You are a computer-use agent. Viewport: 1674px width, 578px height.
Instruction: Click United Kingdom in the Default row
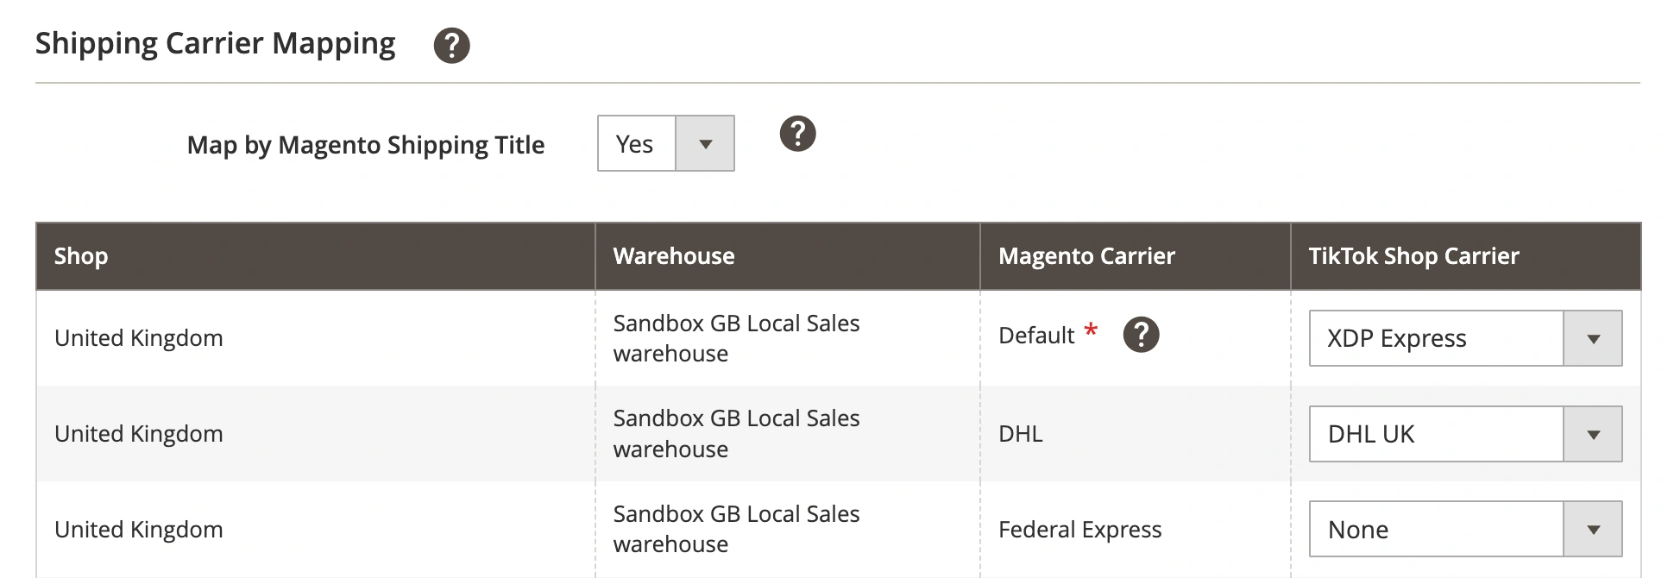click(x=139, y=338)
